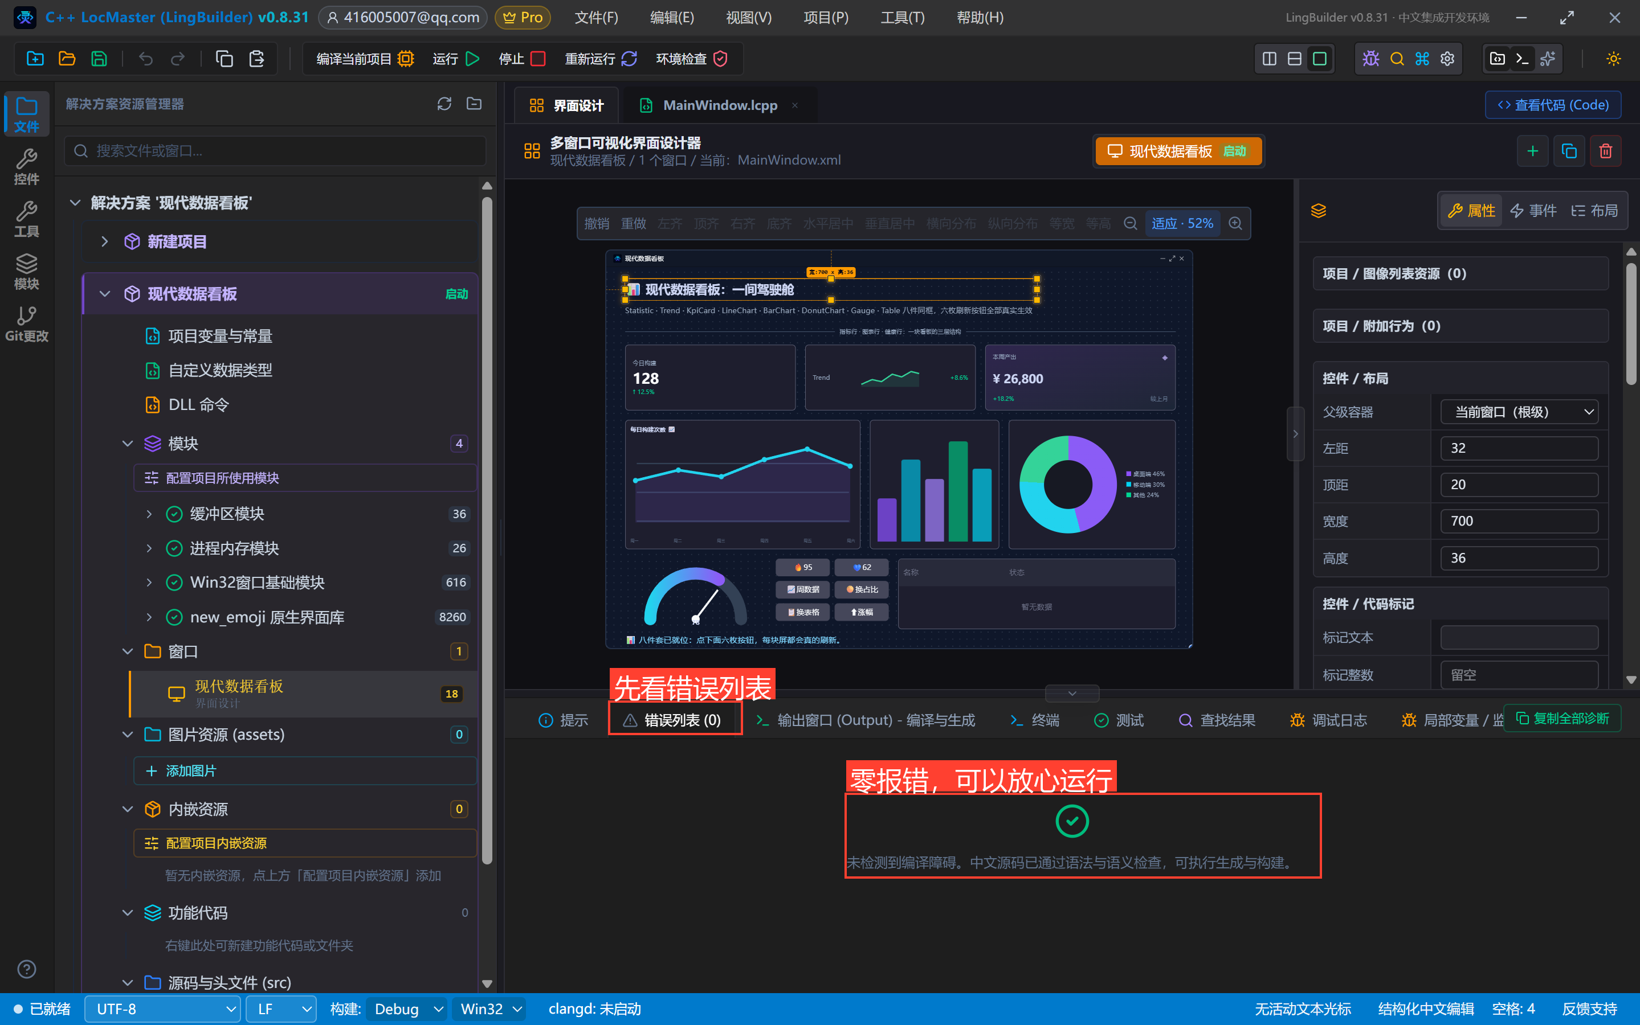
Task: Open the 文件(F) menu
Action: point(596,18)
